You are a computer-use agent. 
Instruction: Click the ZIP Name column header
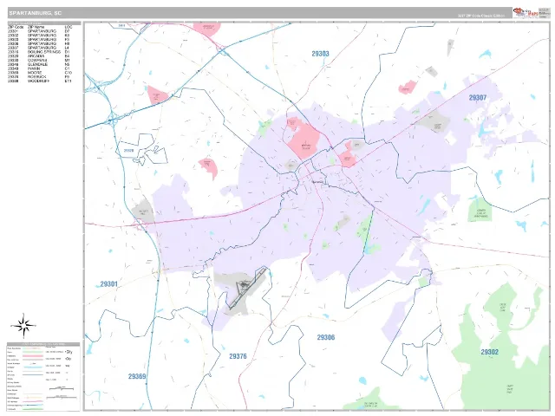[x=36, y=27]
